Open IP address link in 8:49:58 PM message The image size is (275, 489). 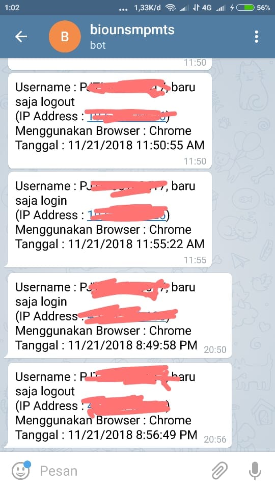pos(126,316)
